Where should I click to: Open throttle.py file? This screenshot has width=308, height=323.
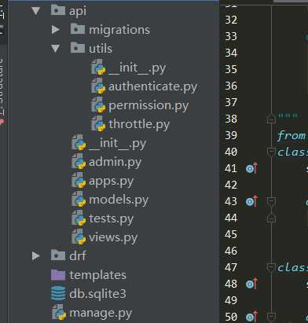click(139, 124)
